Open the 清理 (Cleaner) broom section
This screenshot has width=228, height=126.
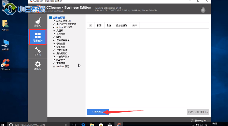[37, 21]
